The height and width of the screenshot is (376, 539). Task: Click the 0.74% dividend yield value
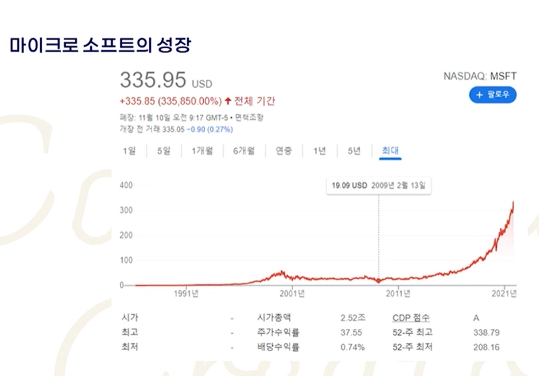353,347
